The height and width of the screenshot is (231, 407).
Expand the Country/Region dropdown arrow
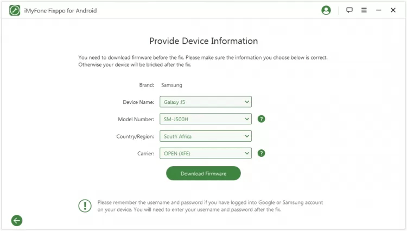click(247, 136)
